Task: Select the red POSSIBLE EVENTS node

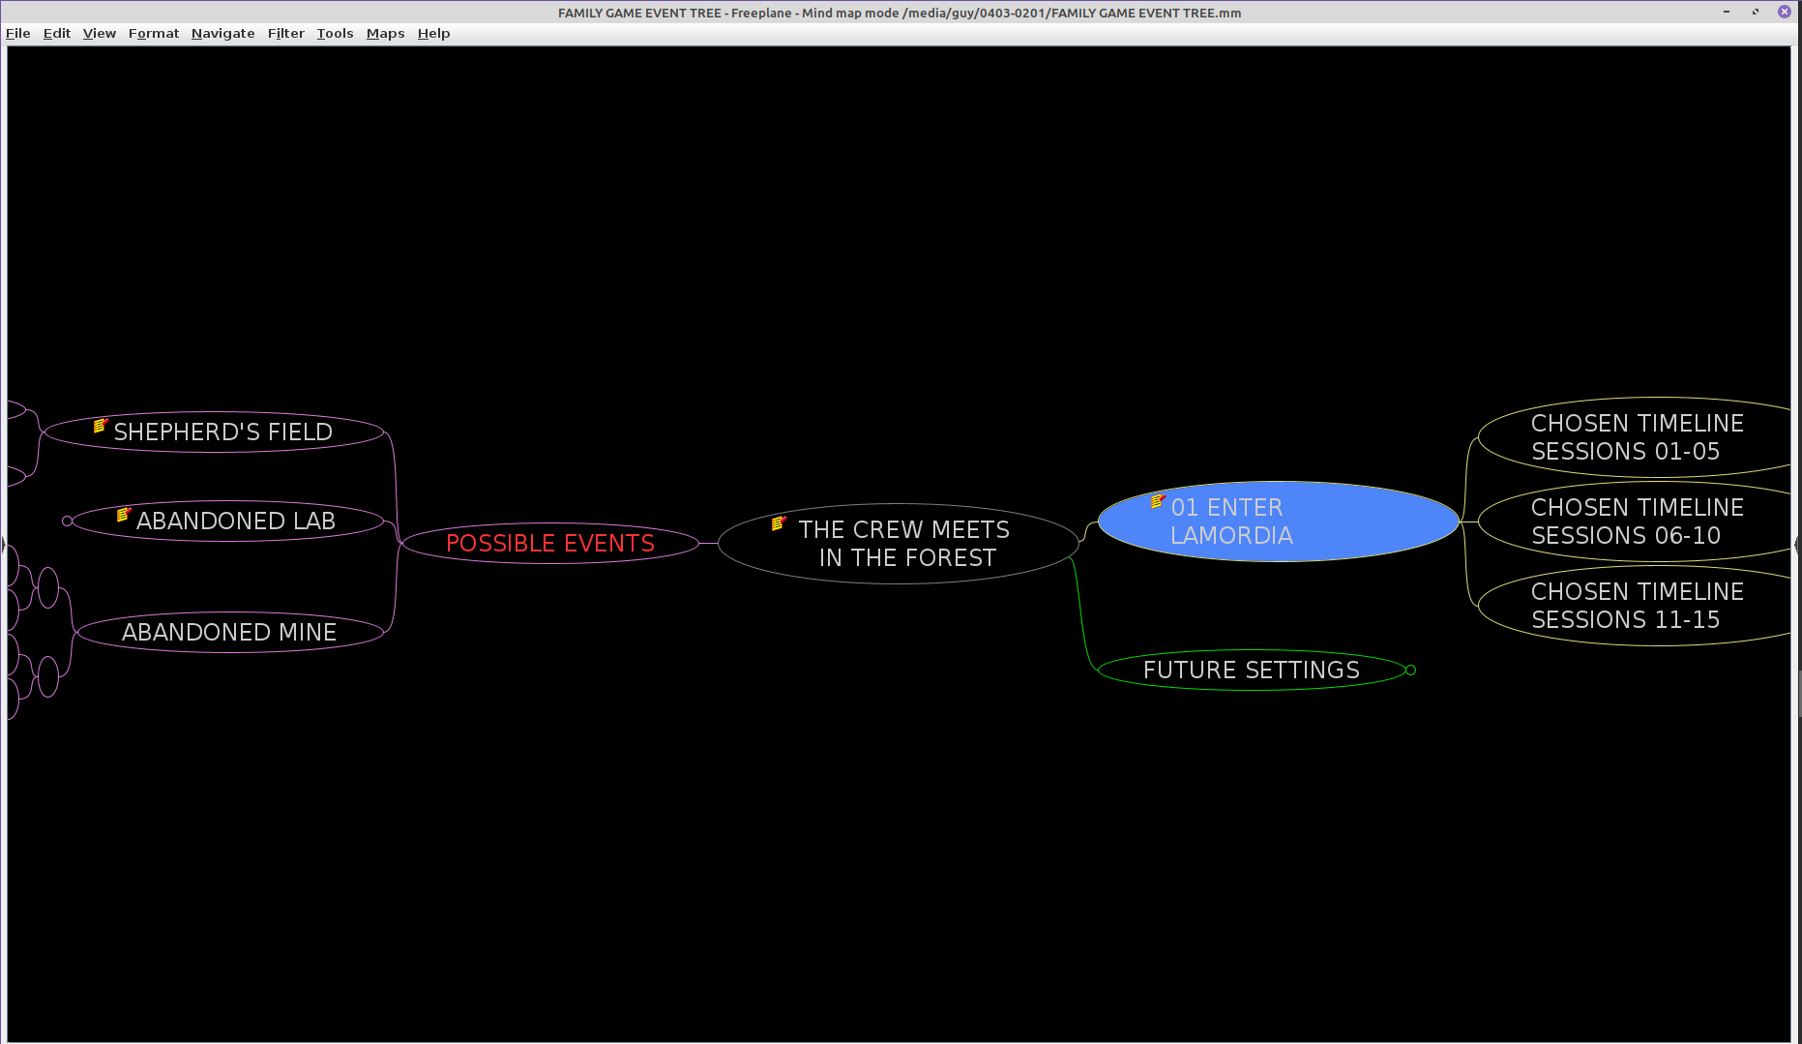Action: tap(550, 543)
